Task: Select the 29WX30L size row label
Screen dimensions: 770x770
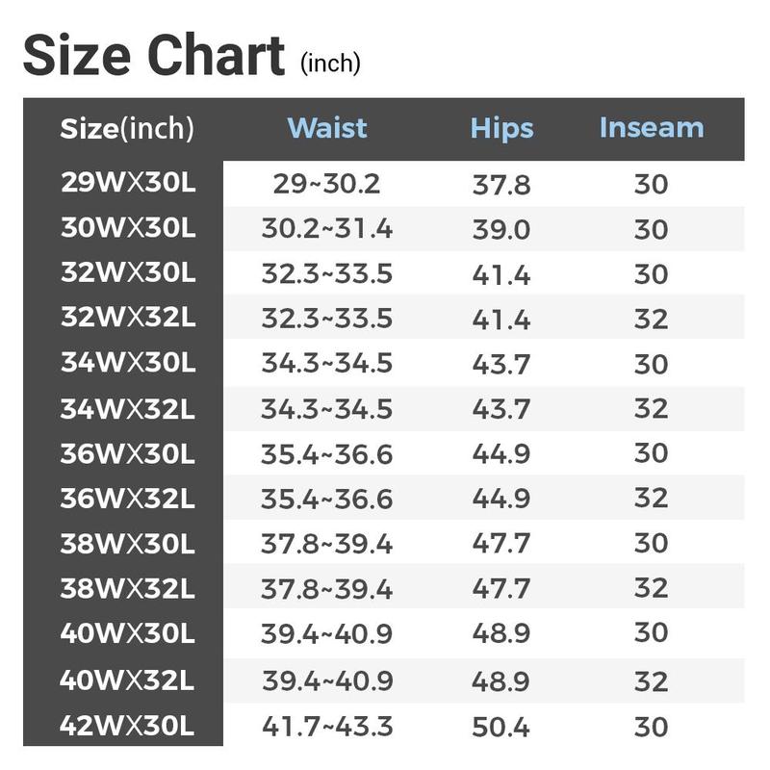Action: 127,183
